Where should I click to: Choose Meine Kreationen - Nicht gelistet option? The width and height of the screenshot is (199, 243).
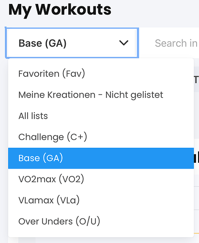click(101, 95)
